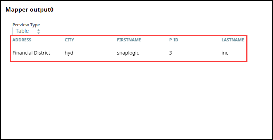Image resolution: width=273 pixels, height=140 pixels.
Task: Click the Mapper output0 title
Action: click(x=29, y=10)
